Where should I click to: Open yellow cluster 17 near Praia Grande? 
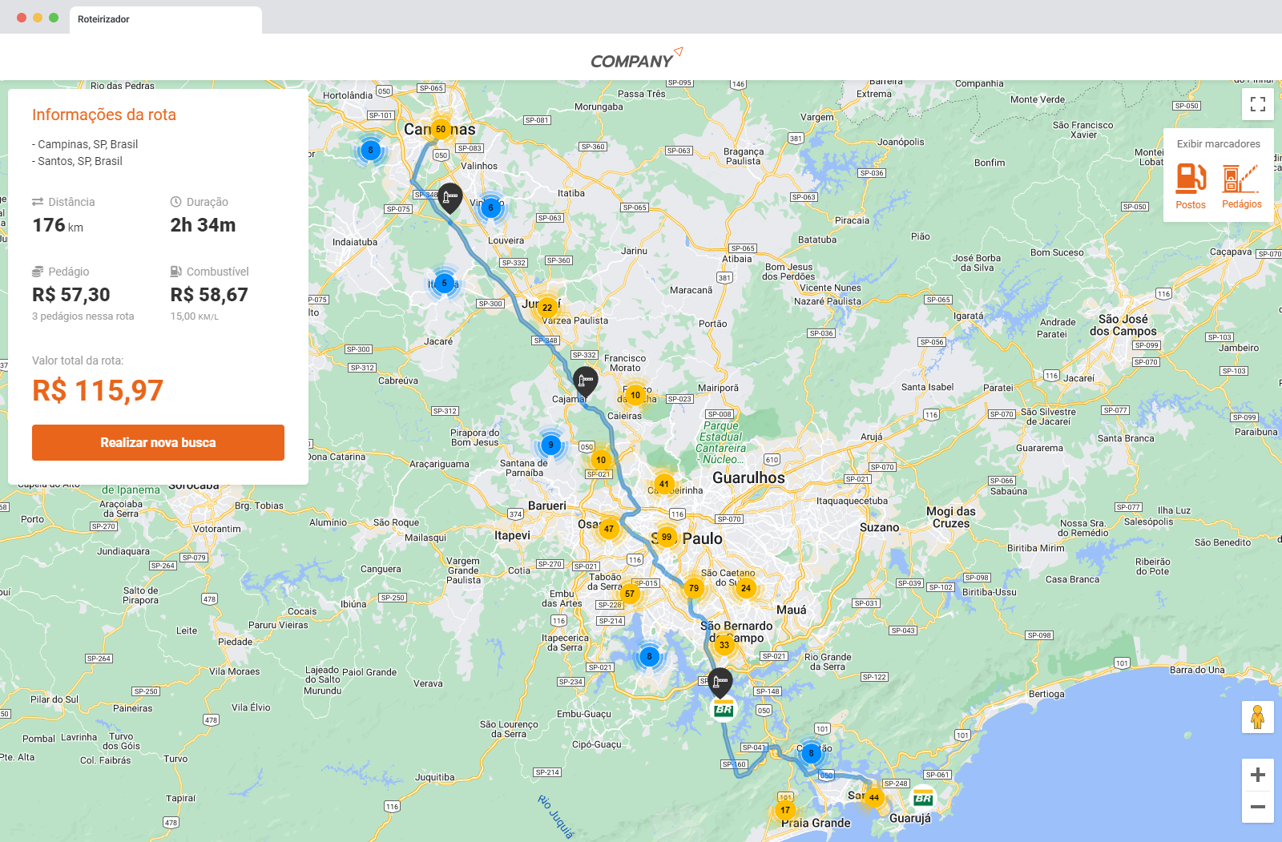[x=785, y=810]
